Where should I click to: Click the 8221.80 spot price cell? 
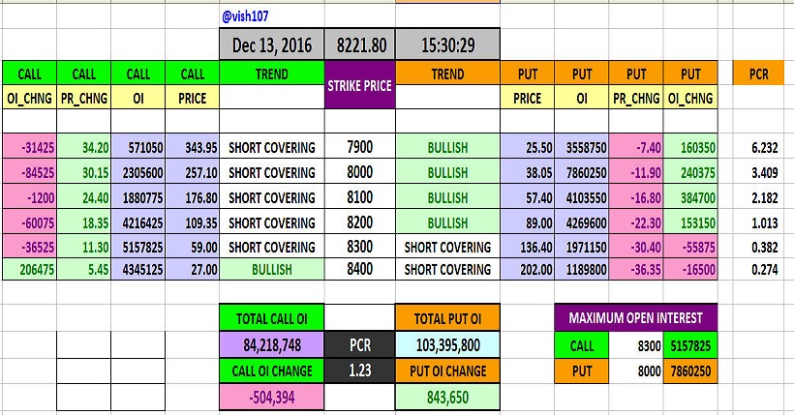point(361,44)
